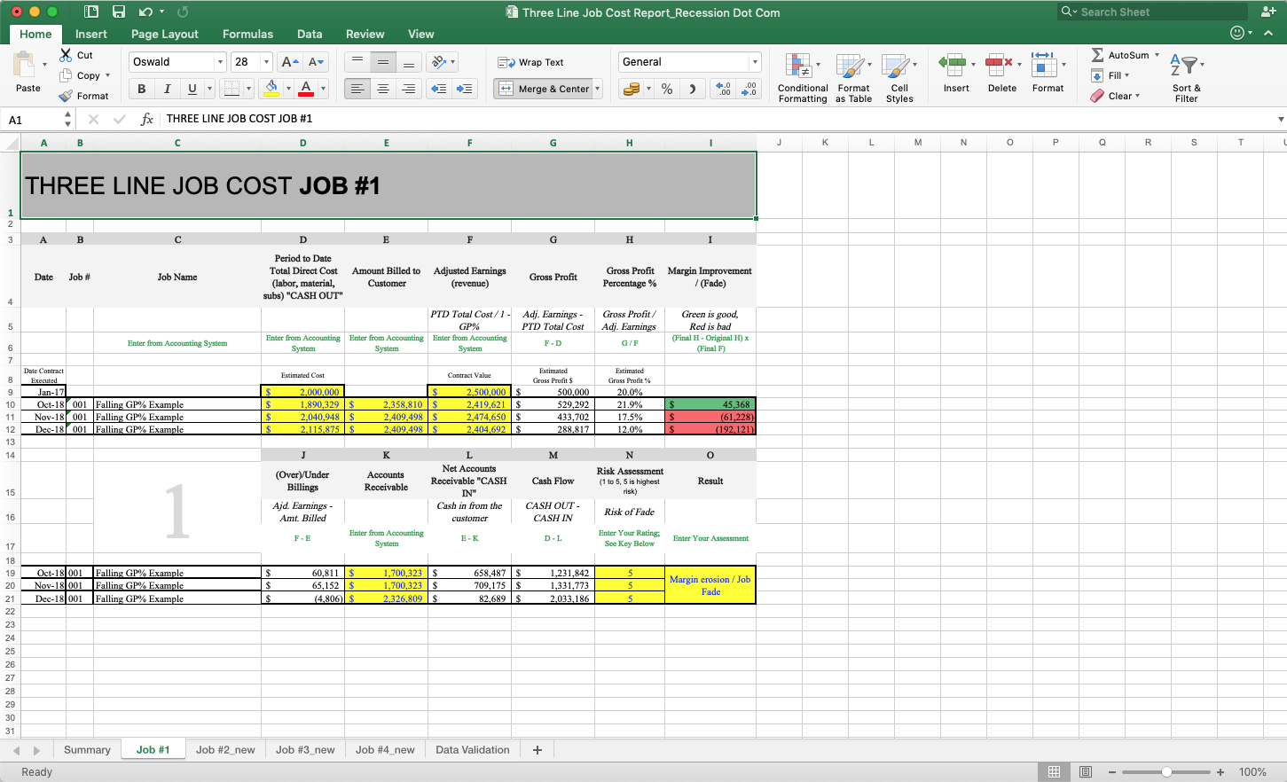Expand Fill dropdown
1287x782 pixels.
[x=1126, y=75]
